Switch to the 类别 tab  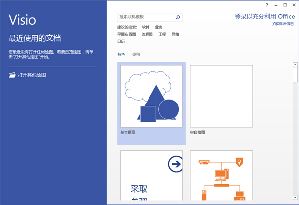point(136,54)
